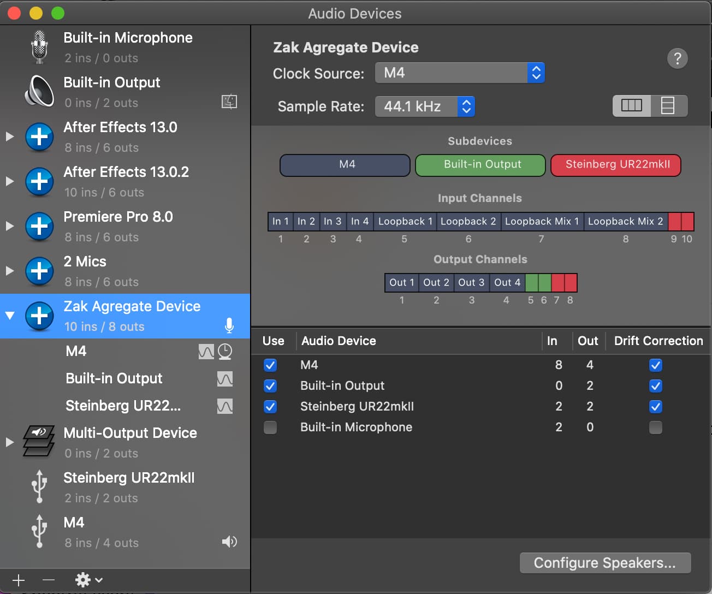Uncheck Use for M4 in the device table
Image resolution: width=712 pixels, height=594 pixels.
270,365
